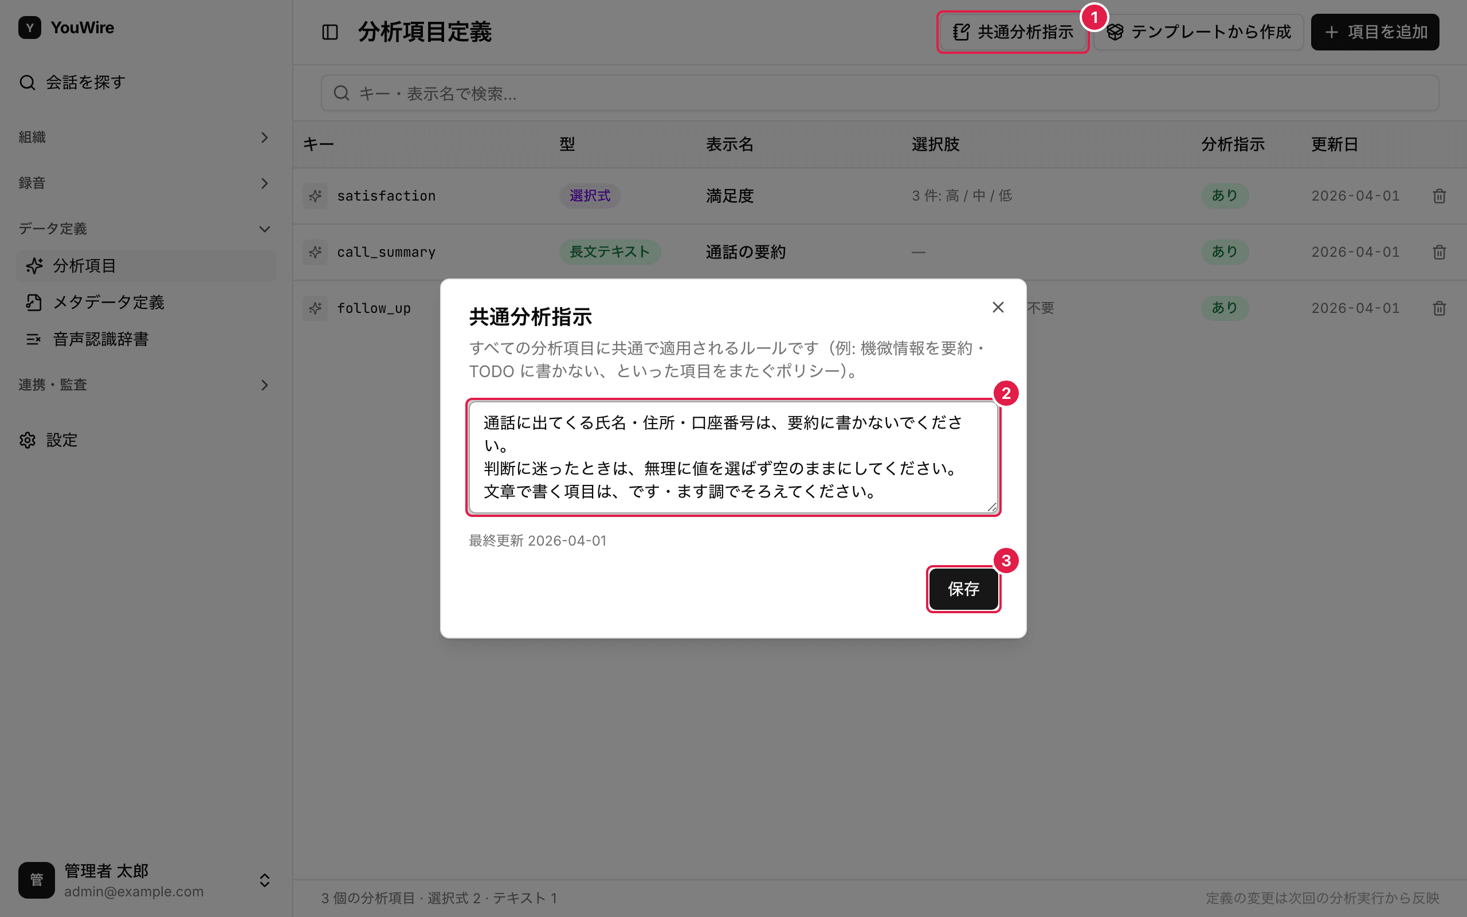Click the 会話を探す magnifier icon

(x=28, y=83)
